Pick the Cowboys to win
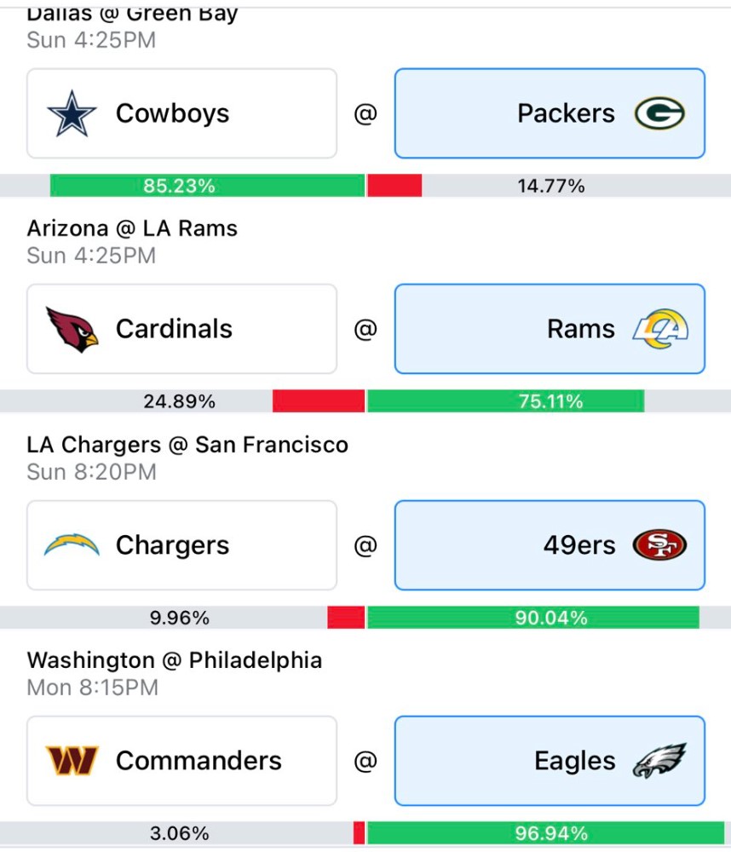The height and width of the screenshot is (852, 731). tap(181, 113)
